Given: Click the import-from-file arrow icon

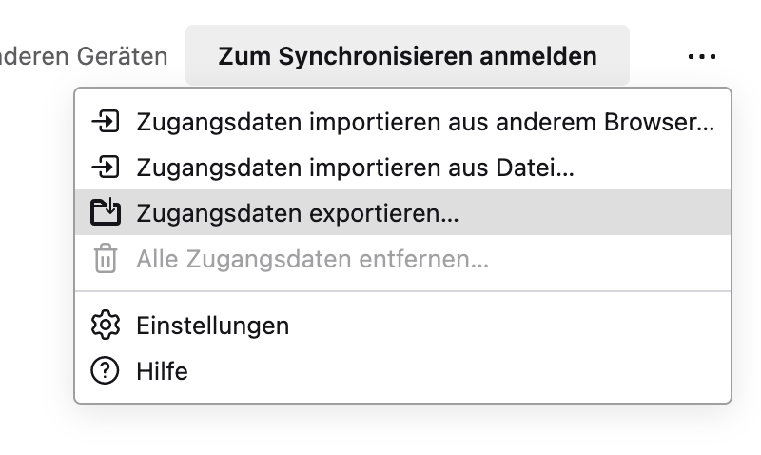Looking at the screenshot, I should (x=105, y=168).
